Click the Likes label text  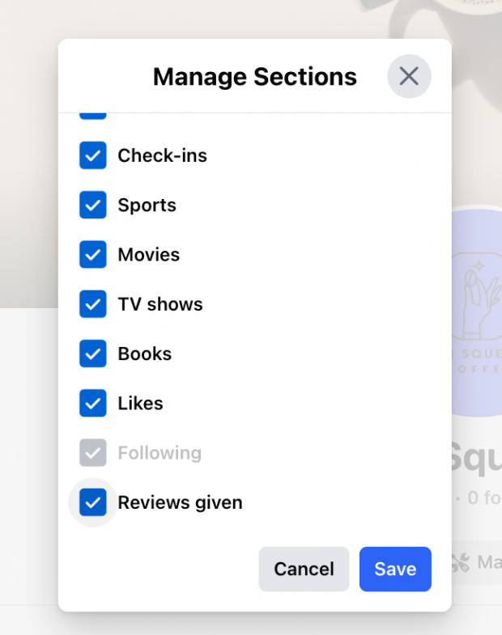point(140,404)
